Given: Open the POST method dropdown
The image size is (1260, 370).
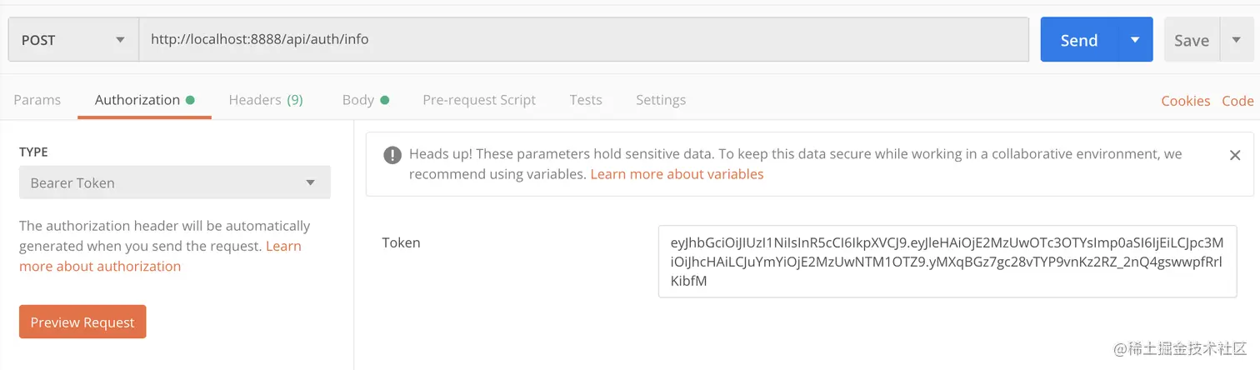Looking at the screenshot, I should 73,40.
